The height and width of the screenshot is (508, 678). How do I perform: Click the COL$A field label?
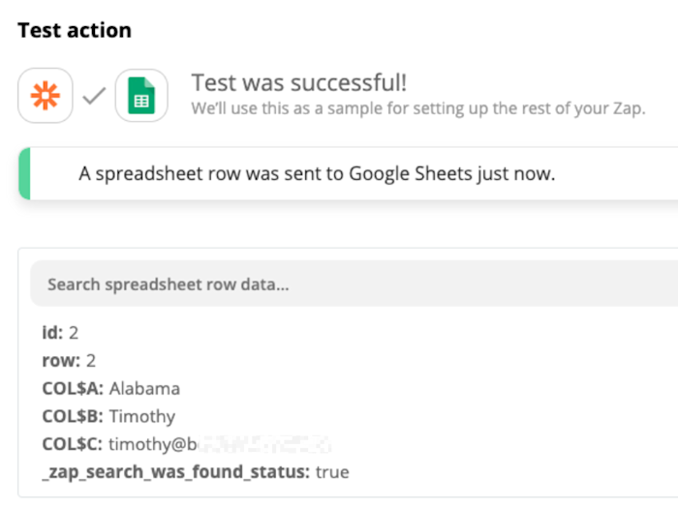(73, 388)
